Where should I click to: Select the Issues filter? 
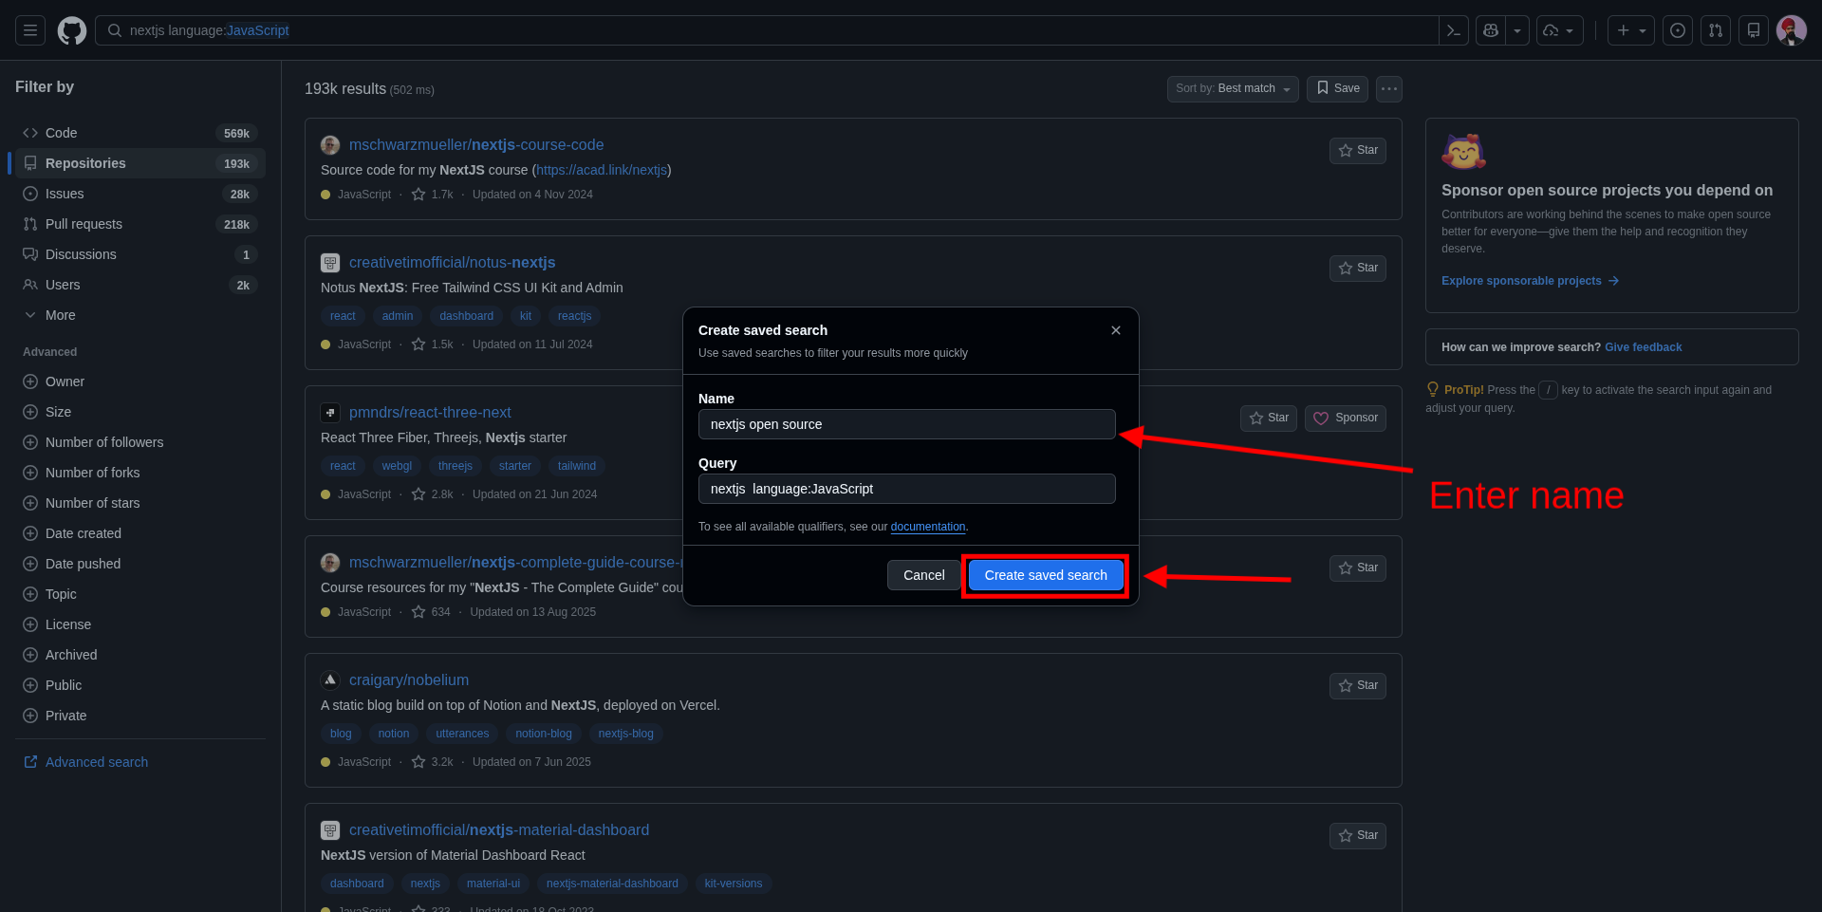pyautogui.click(x=140, y=194)
